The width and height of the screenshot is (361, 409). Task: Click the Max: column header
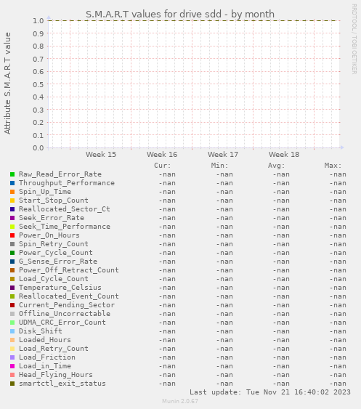(x=333, y=166)
